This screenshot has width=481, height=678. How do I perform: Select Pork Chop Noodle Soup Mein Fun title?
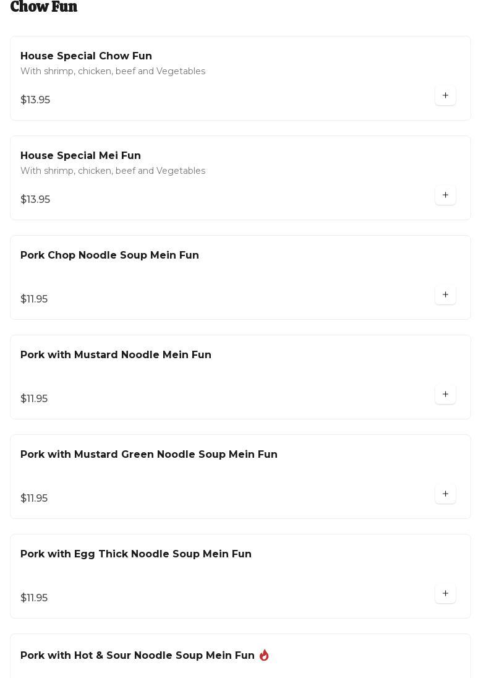(109, 255)
